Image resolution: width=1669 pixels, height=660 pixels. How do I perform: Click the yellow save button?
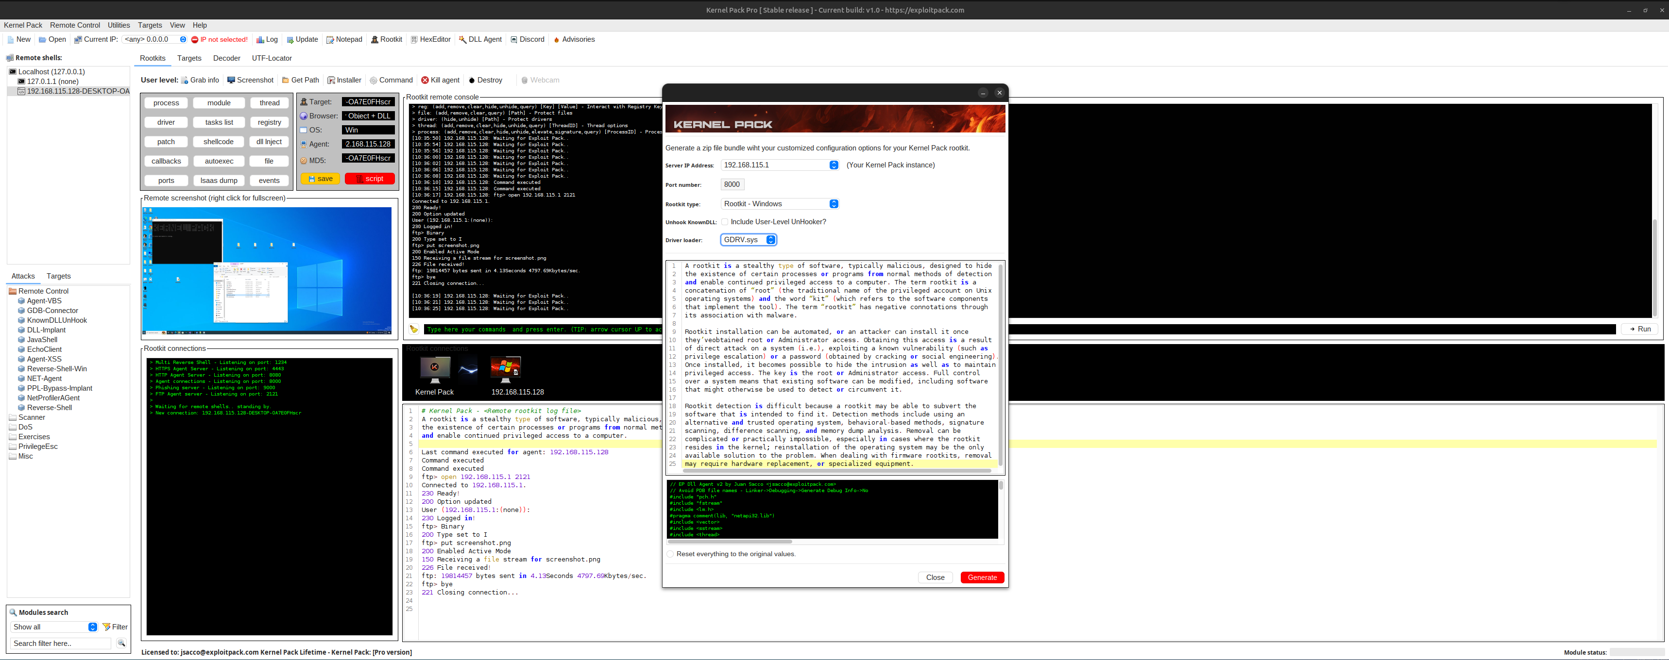click(x=320, y=179)
